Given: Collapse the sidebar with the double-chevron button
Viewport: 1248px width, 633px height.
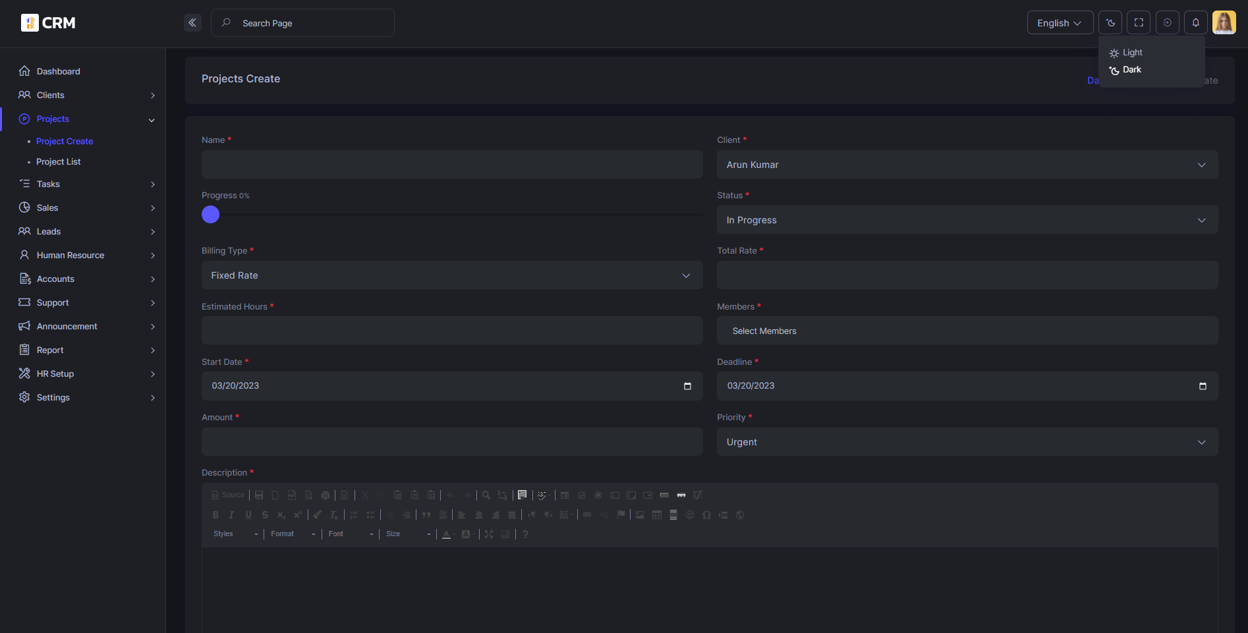Looking at the screenshot, I should (x=192, y=23).
